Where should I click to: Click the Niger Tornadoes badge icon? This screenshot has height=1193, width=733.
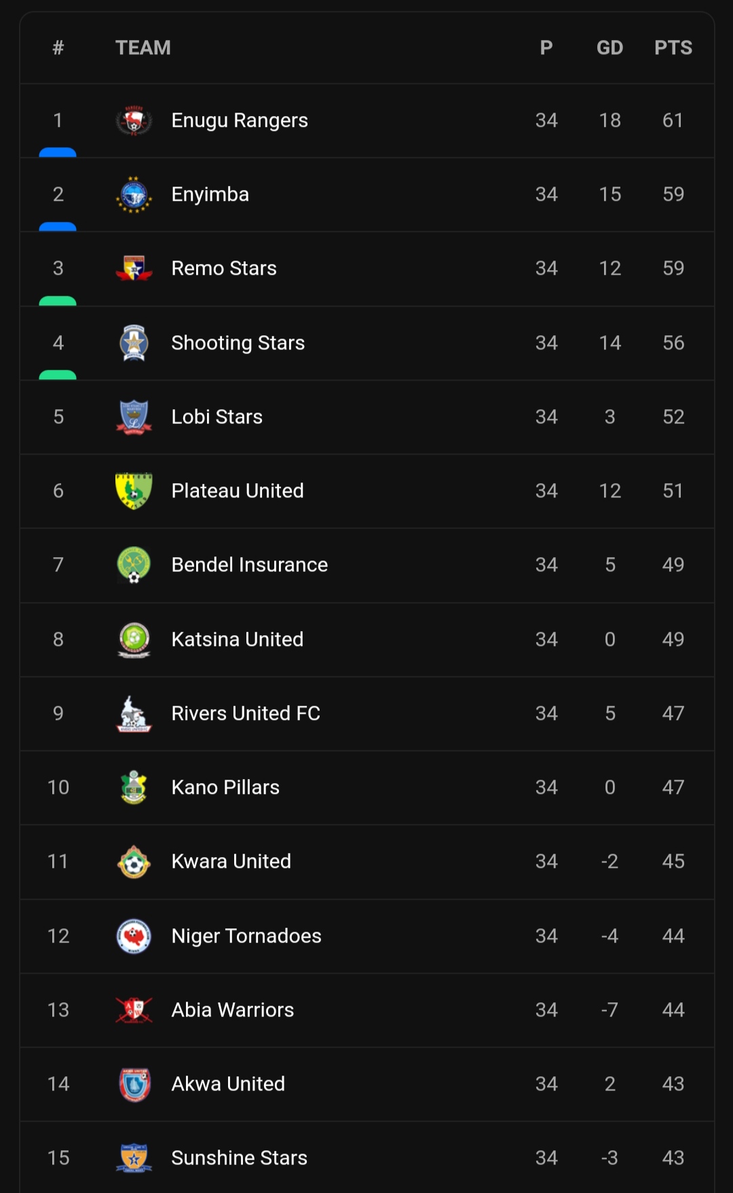134,936
